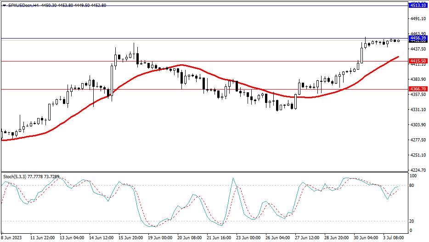This screenshot has height=242, width=429.
Task: Click the 19 Jun 00:00 time label
Action: (160, 238)
